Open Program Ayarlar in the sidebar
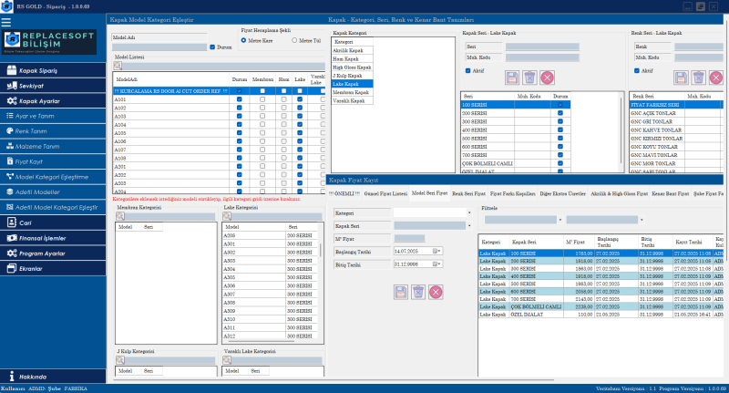Screen dimensions: 729x393 point(53,253)
